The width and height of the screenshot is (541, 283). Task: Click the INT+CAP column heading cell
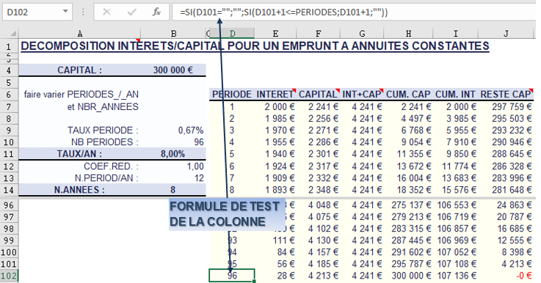click(362, 94)
